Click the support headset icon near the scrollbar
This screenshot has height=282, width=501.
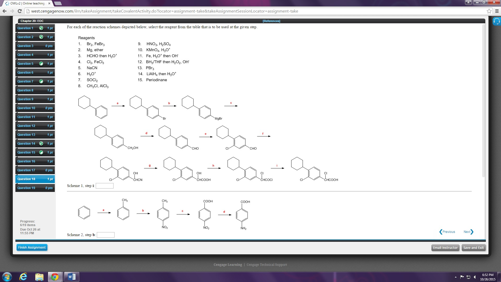(x=497, y=21)
